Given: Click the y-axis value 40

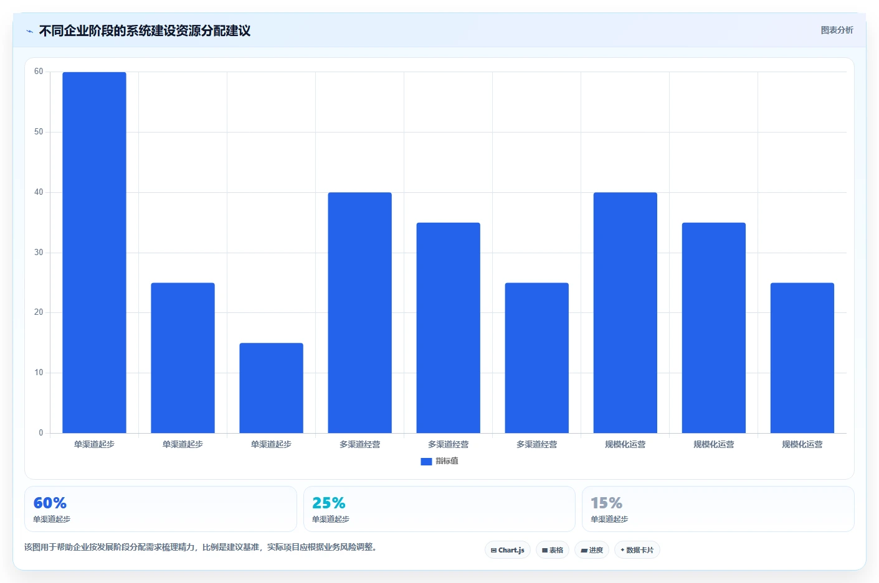Looking at the screenshot, I should click(x=39, y=192).
